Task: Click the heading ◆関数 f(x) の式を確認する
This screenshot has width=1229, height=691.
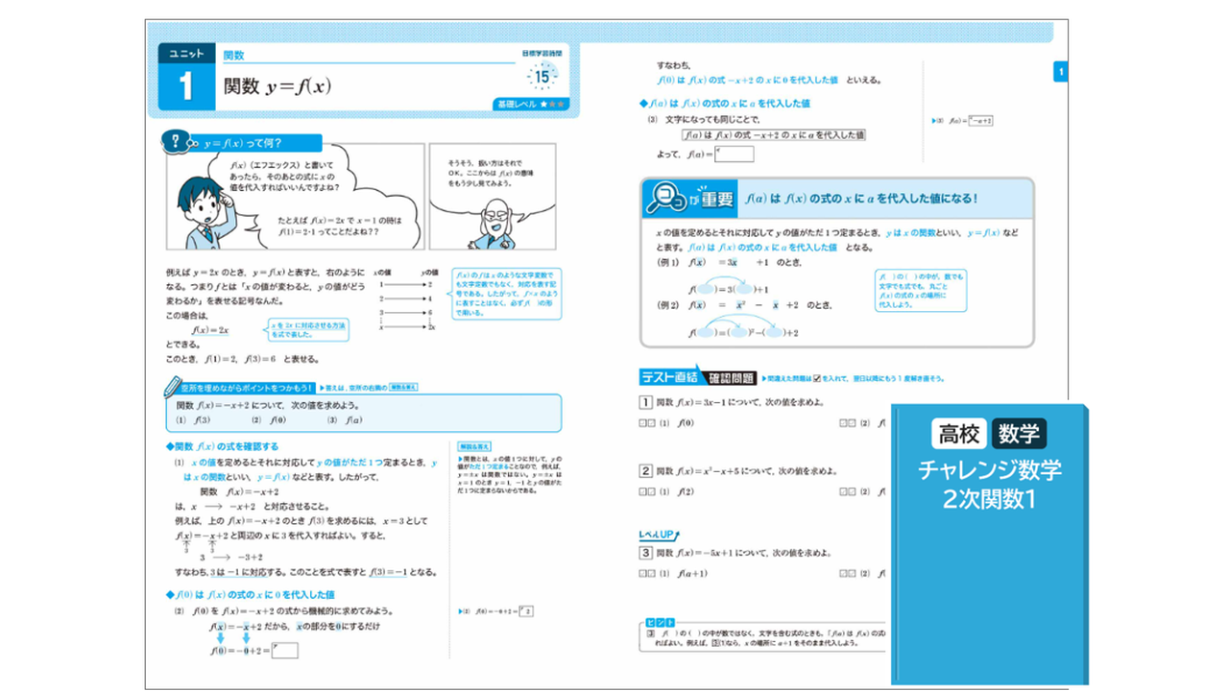Action: point(223,446)
